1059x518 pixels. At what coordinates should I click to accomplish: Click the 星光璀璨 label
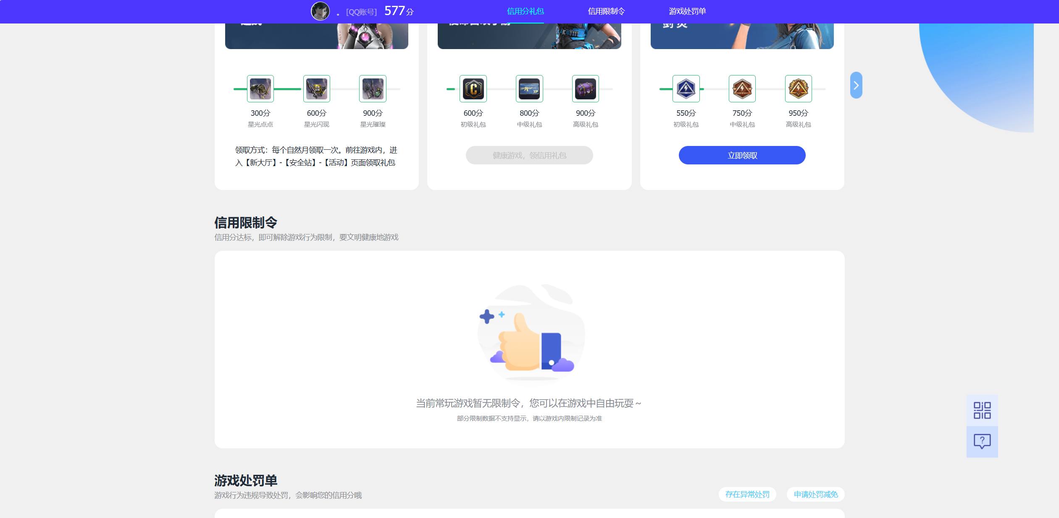(373, 125)
